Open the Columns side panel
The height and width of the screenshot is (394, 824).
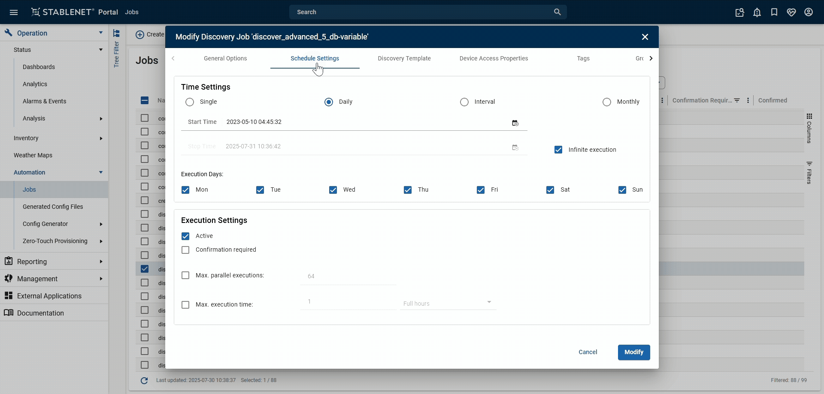pos(809,128)
